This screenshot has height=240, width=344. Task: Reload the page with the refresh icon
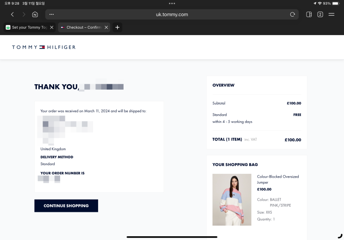point(293,14)
